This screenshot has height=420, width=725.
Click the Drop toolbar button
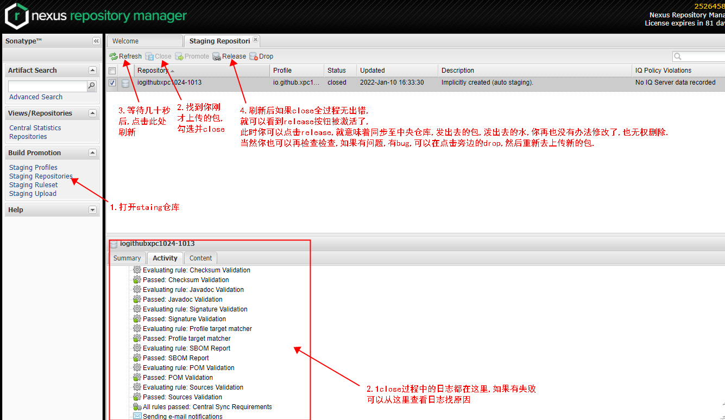[261, 56]
